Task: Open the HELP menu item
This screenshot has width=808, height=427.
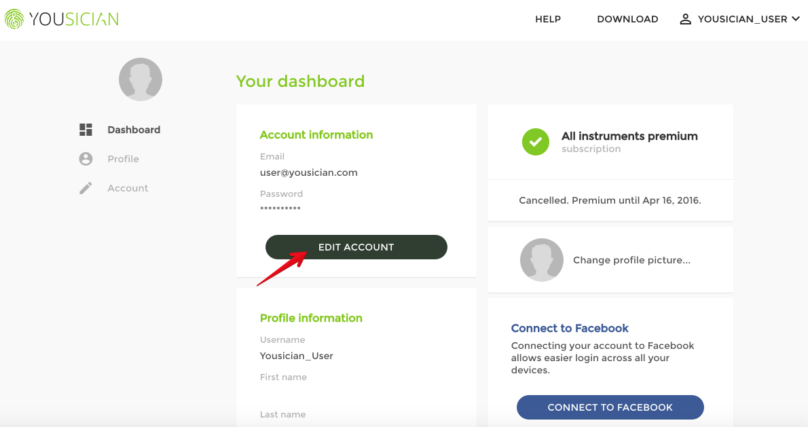Action: pyautogui.click(x=548, y=19)
